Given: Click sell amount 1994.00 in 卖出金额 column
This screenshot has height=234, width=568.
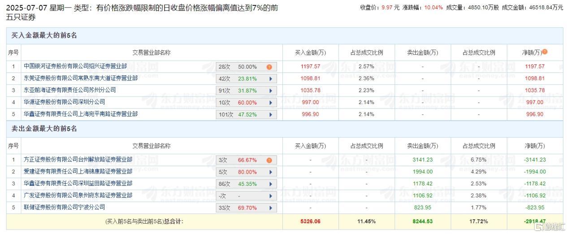Looking at the screenshot, I should 422,171.
